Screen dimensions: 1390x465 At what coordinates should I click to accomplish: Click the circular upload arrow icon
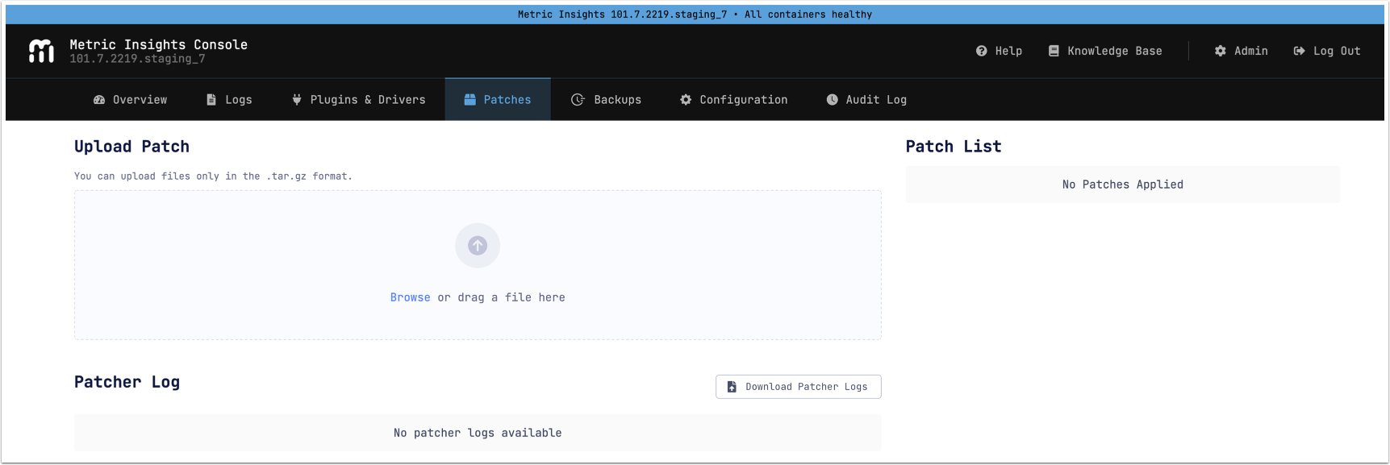point(478,246)
